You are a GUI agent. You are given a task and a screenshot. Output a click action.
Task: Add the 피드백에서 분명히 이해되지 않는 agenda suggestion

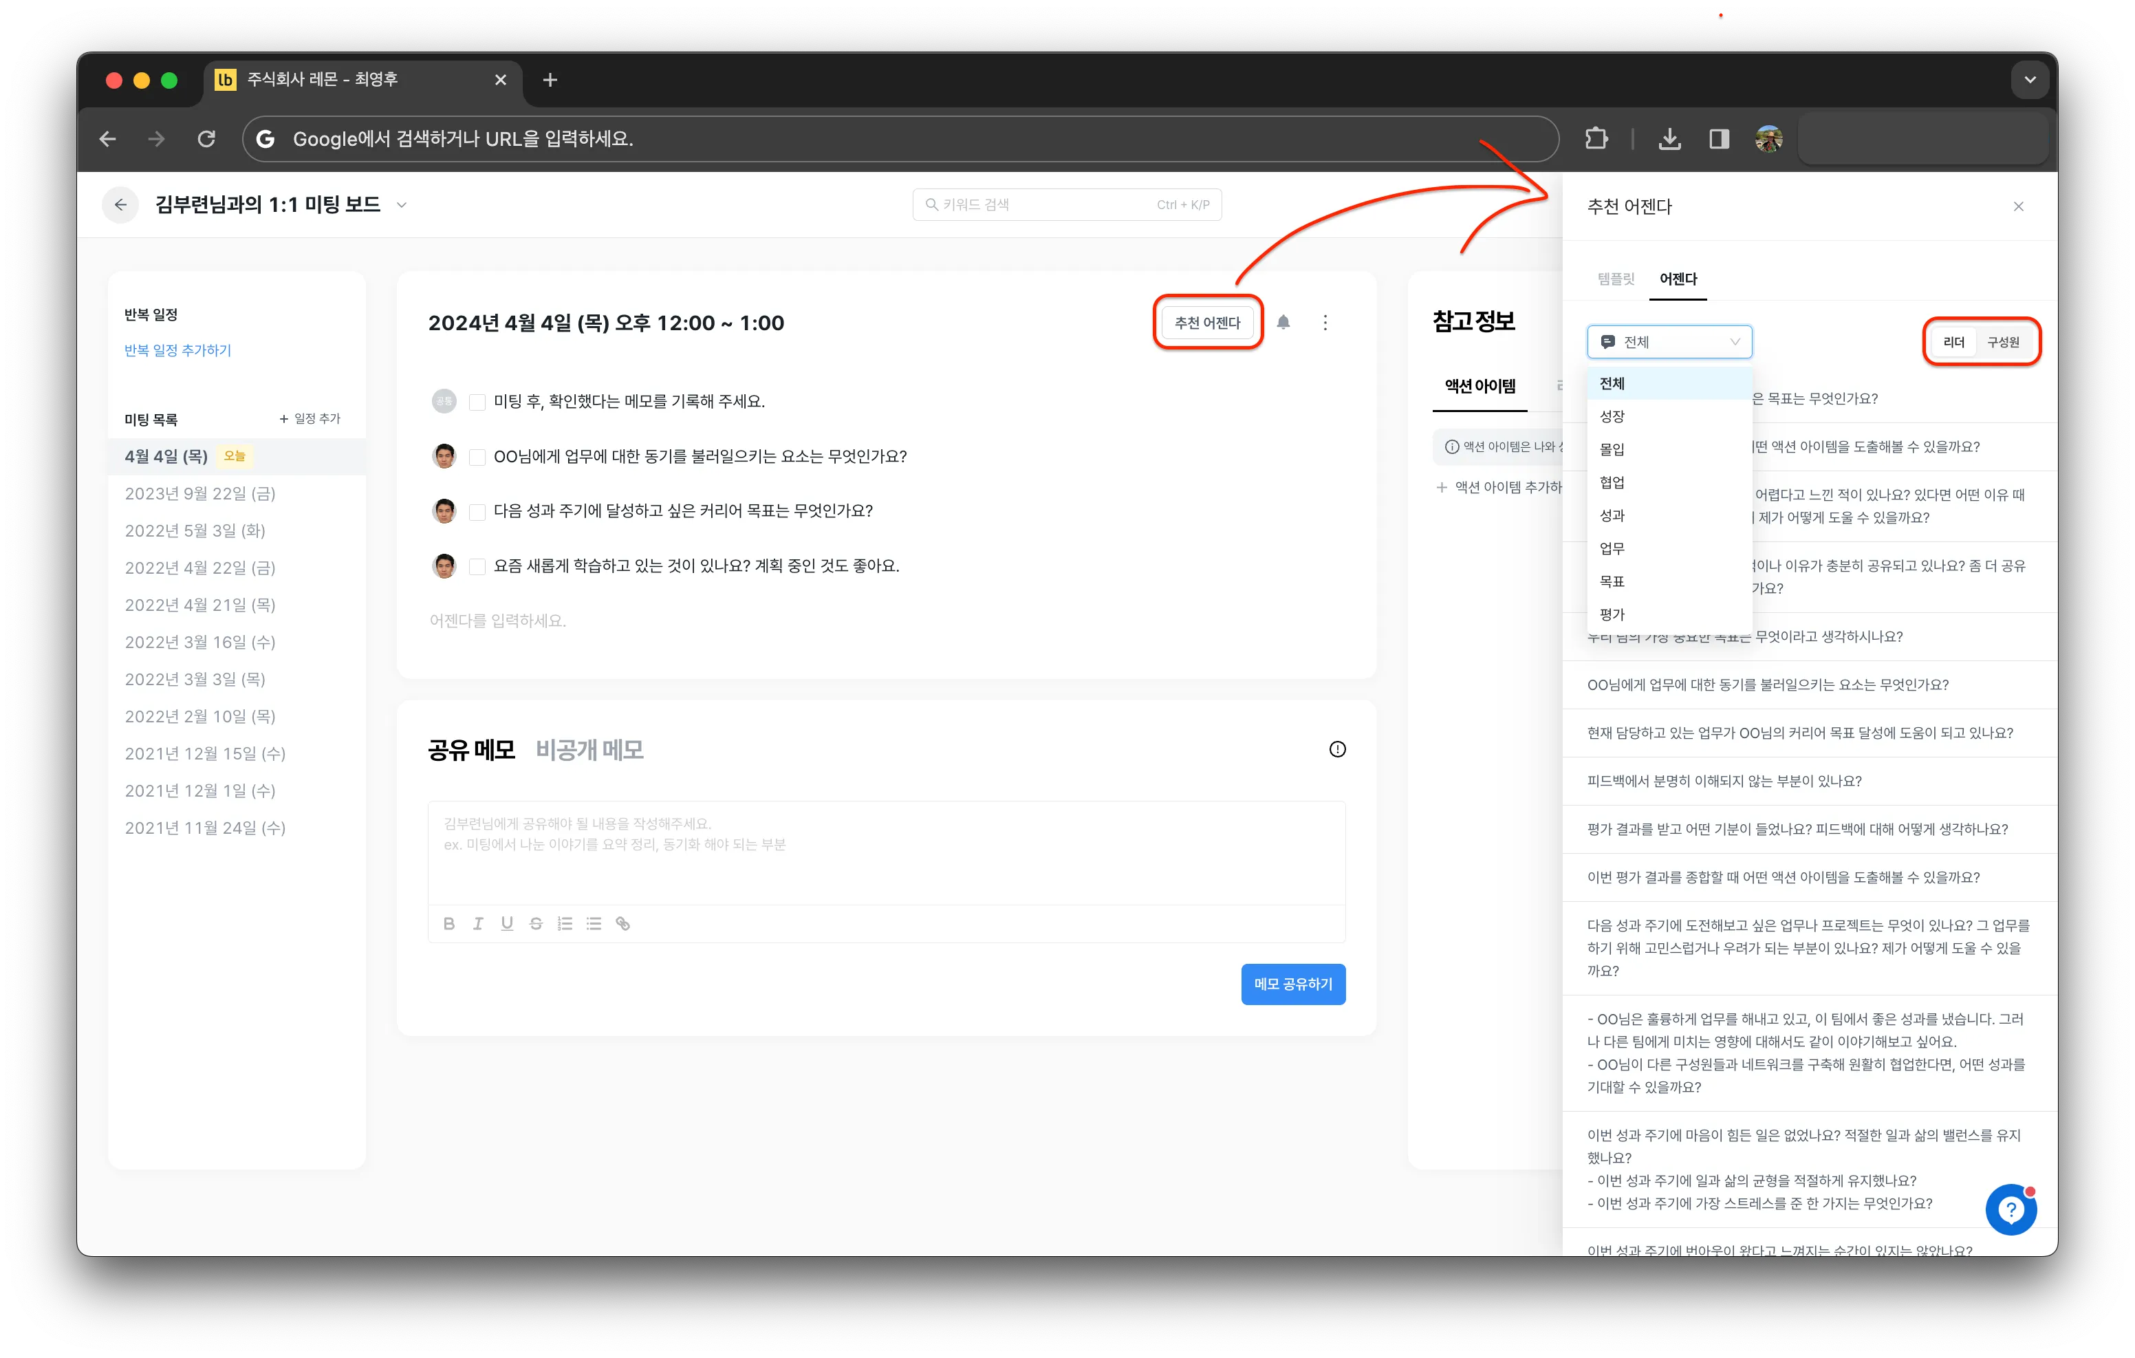pyautogui.click(x=1810, y=782)
